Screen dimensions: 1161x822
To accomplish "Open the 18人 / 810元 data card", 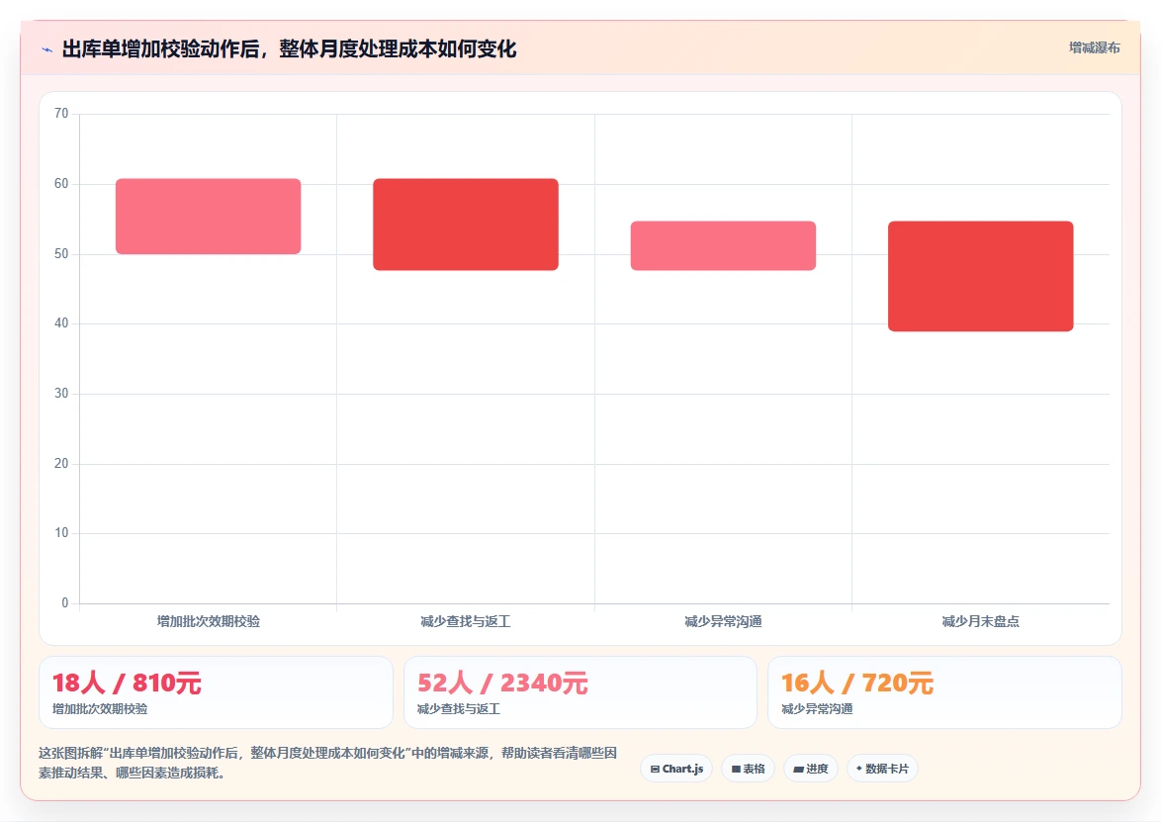I will [216, 692].
